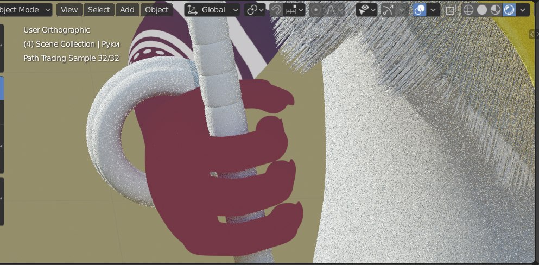
Task: Toggle viewport gizmos display
Action: (388, 10)
